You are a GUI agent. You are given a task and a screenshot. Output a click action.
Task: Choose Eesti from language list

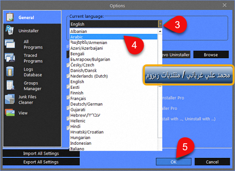point(113,87)
